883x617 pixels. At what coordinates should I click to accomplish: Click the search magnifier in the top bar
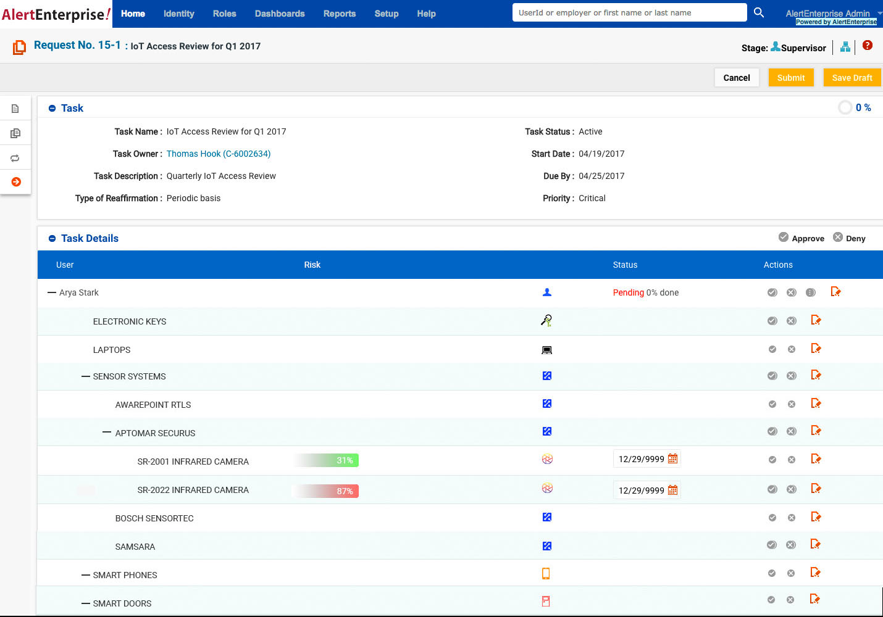point(759,12)
